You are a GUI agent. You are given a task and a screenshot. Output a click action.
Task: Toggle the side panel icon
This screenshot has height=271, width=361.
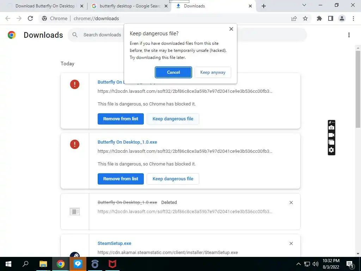331,18
